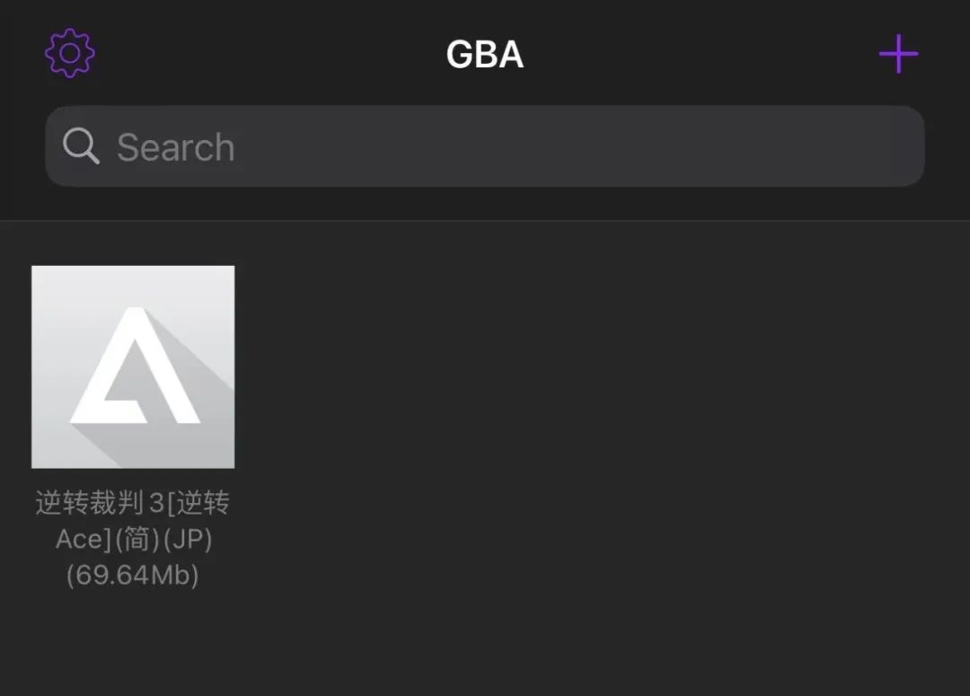Tap the (69.64Mb) size label
The height and width of the screenshot is (696, 970).
tap(132, 575)
